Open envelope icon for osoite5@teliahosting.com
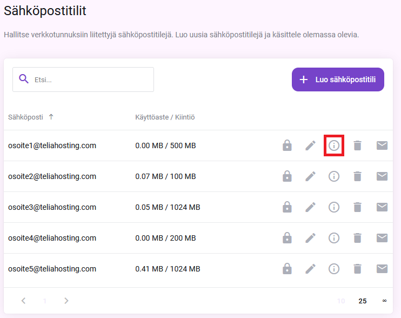 [382, 269]
